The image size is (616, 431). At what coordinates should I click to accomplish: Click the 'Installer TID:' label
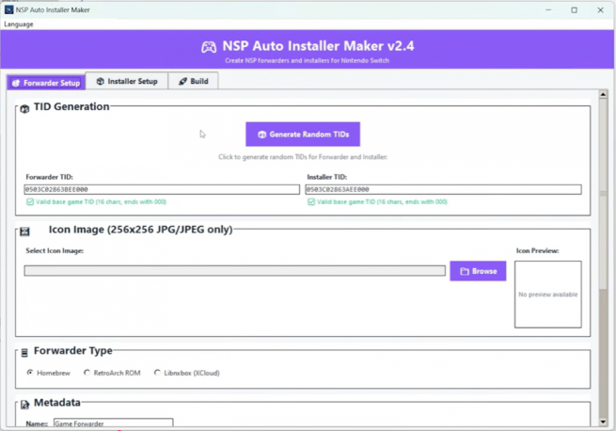(x=327, y=177)
